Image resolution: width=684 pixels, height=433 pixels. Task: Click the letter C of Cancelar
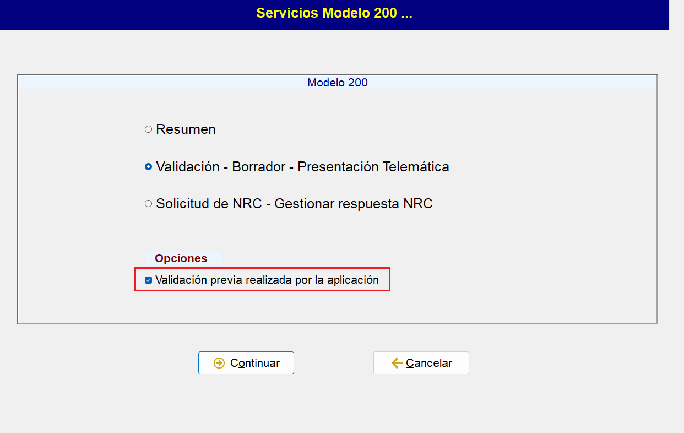(x=410, y=363)
